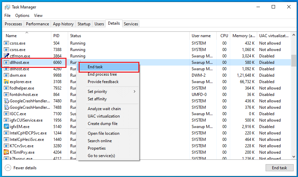Sort by the Status column header
Image resolution: width=298 pixels, height=177 pixels.
tap(129, 36)
